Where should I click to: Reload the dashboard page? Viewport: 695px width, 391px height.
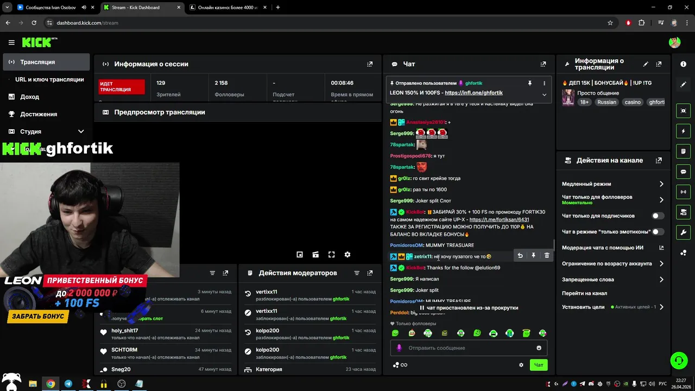[x=34, y=23]
